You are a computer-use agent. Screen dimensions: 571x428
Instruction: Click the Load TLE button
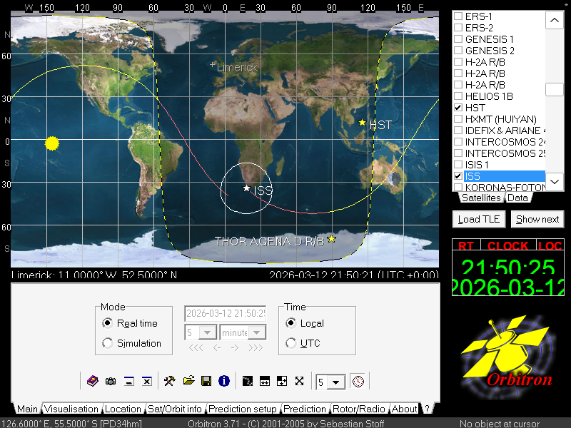point(480,219)
